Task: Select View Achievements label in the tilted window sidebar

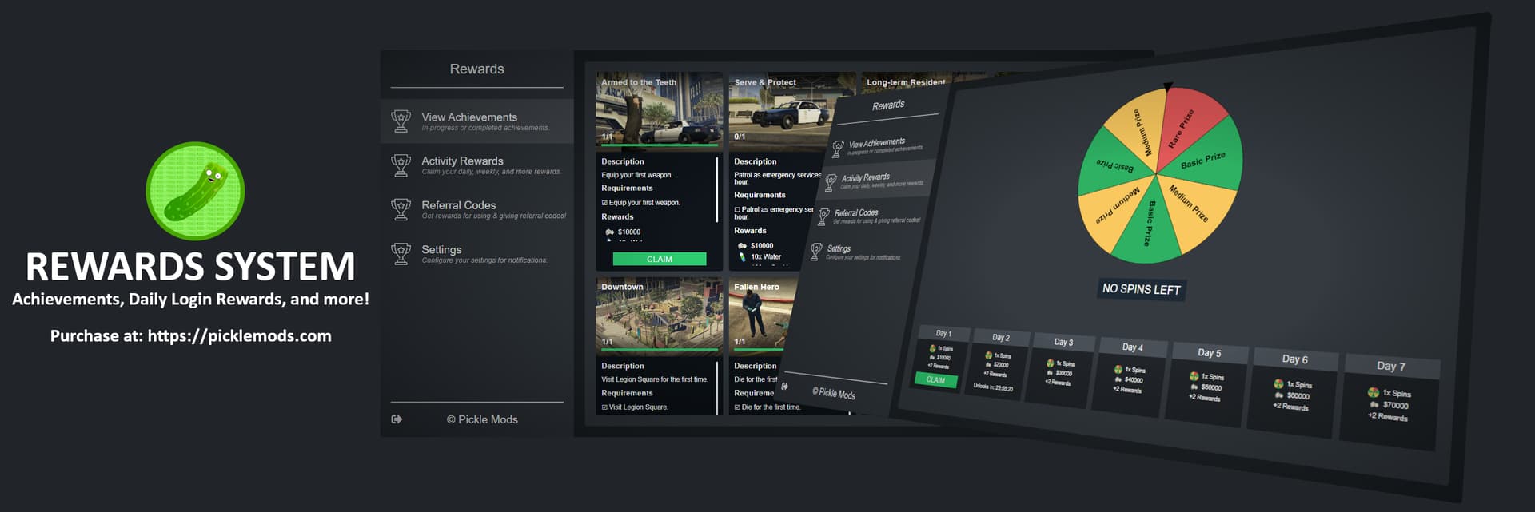Action: pyautogui.click(x=877, y=142)
